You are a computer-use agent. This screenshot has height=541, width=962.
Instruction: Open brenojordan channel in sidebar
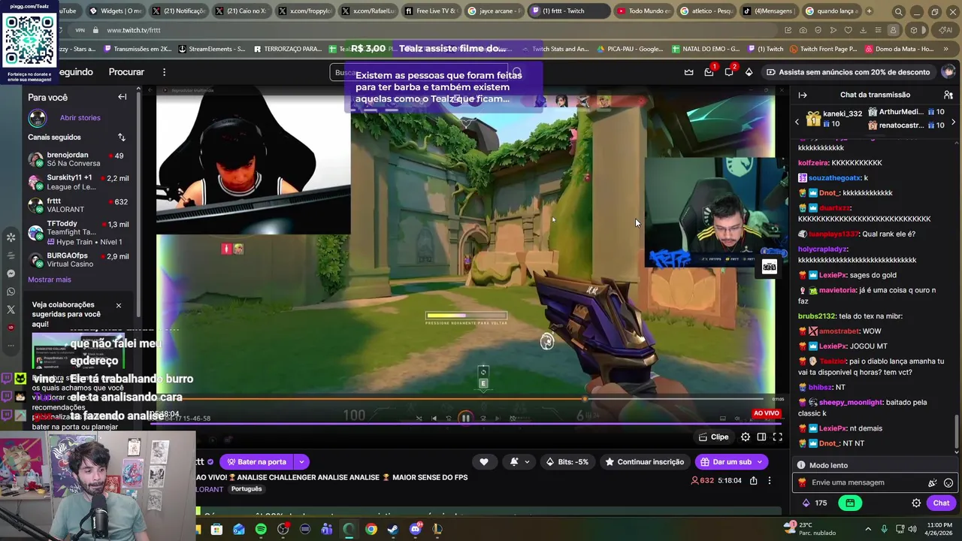coord(79,159)
